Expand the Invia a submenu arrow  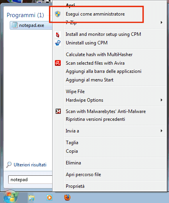162,131
